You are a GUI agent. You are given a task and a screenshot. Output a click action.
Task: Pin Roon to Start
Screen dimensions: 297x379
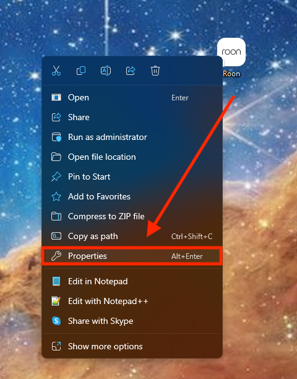click(x=132, y=177)
